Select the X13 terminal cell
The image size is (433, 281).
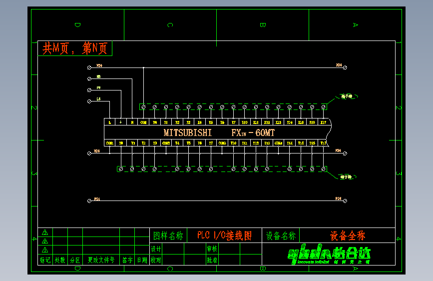(x=278, y=122)
